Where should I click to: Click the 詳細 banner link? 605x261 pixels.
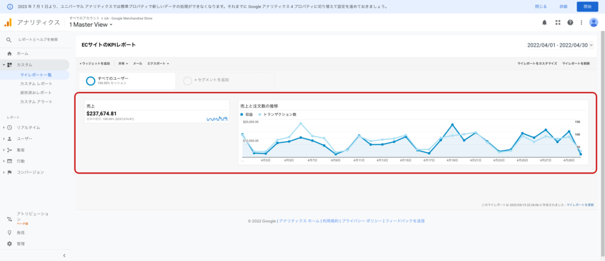(x=563, y=6)
